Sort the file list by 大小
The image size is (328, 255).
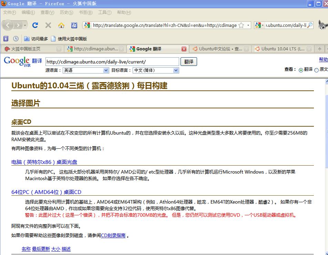(x=56, y=249)
